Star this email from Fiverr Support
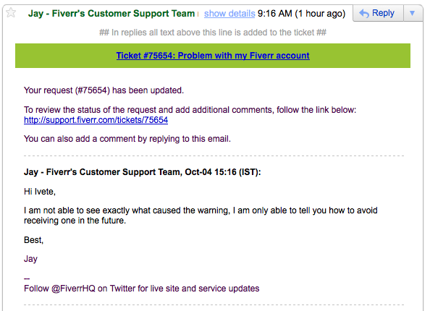 (x=11, y=12)
